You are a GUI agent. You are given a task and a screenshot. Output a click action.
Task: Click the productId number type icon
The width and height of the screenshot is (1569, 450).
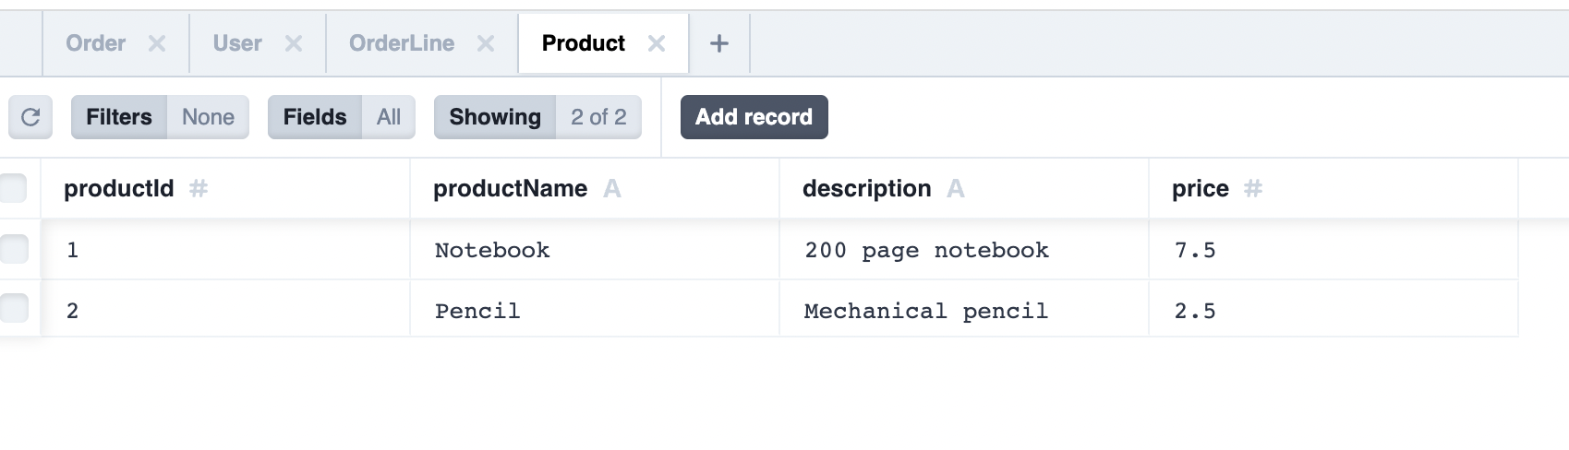click(199, 189)
